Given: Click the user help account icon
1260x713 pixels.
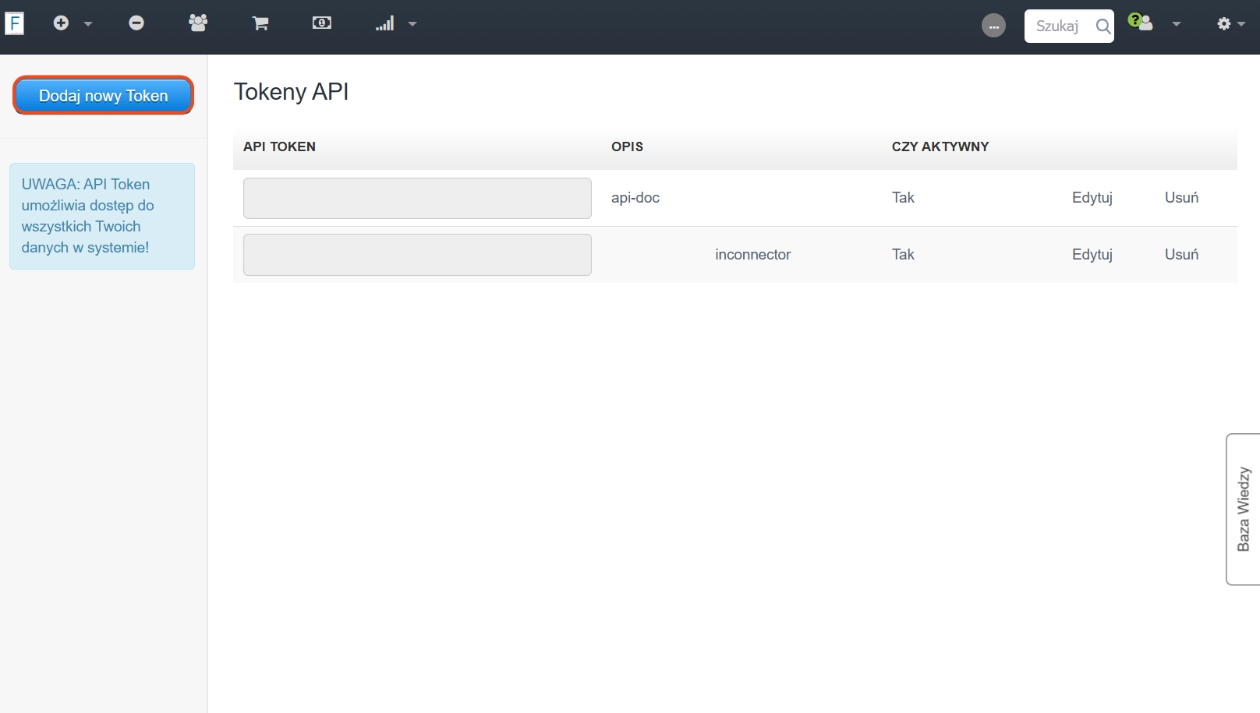Looking at the screenshot, I should point(1140,23).
